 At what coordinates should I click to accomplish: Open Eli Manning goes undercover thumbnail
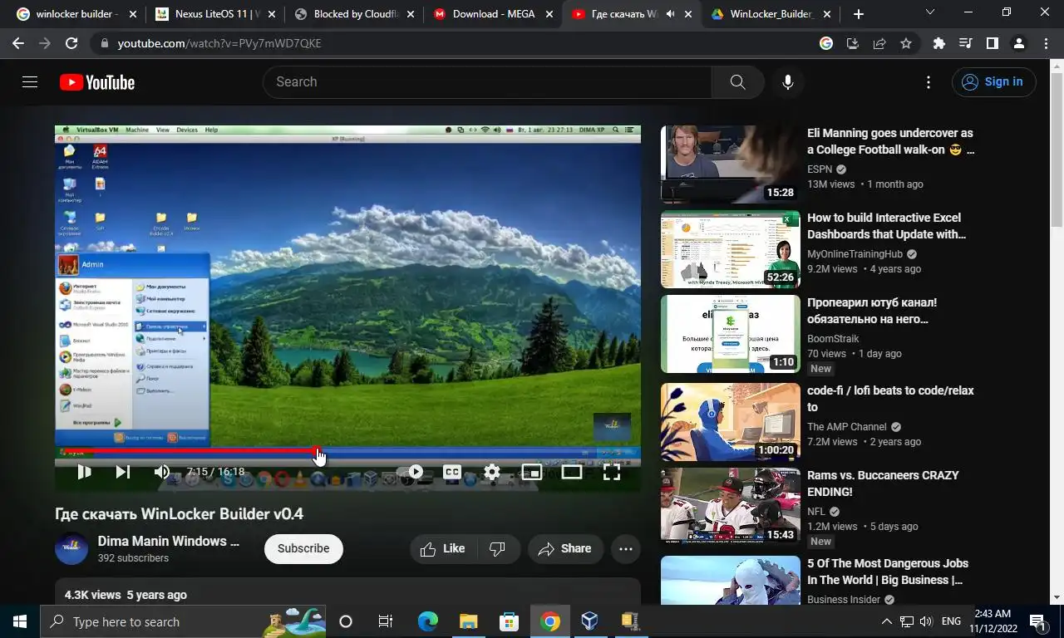click(x=730, y=164)
